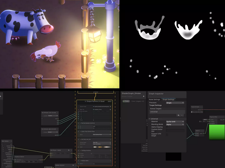Open the Sample Mode dropdown showing Over Life
This screenshot has height=168, width=225.
tap(102, 143)
